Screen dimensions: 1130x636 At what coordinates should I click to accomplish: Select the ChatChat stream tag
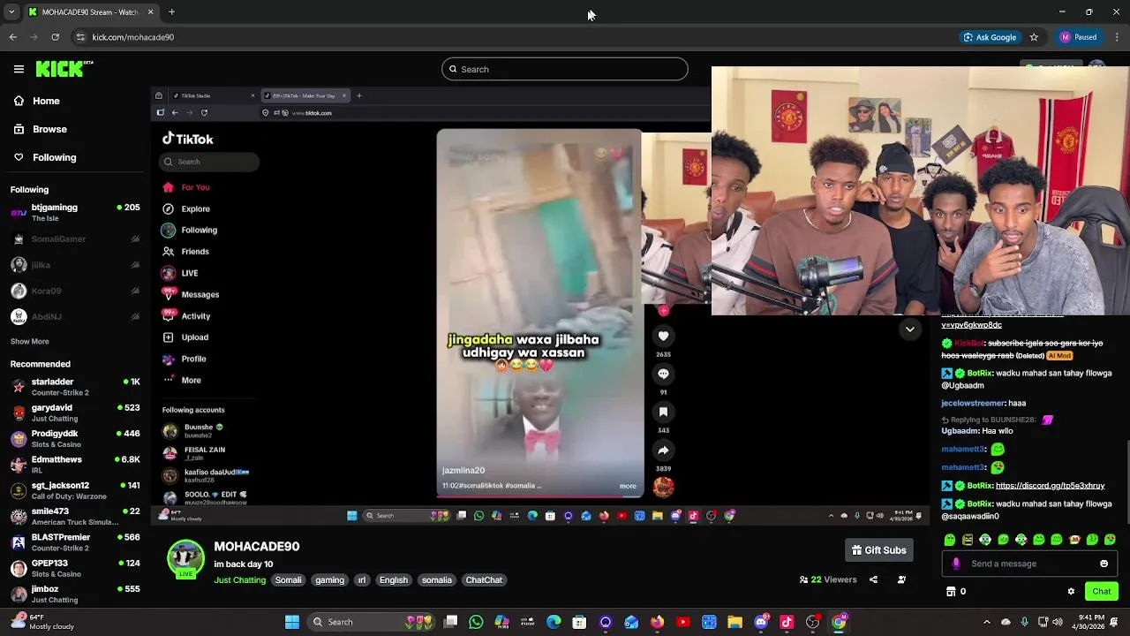[x=484, y=580]
